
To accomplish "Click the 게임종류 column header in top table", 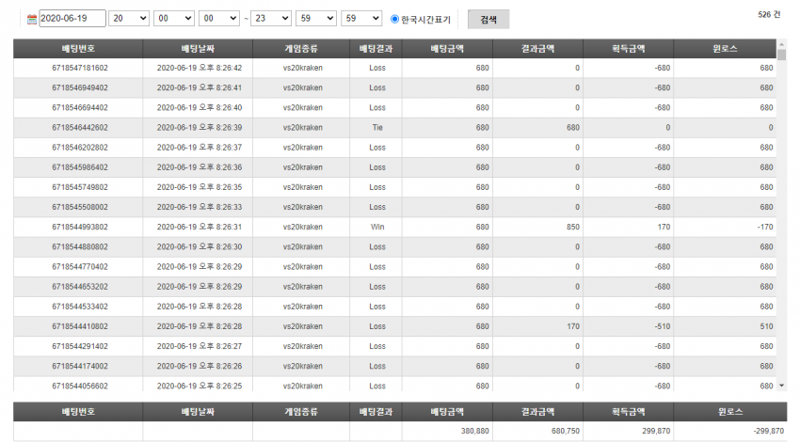I will point(301,49).
